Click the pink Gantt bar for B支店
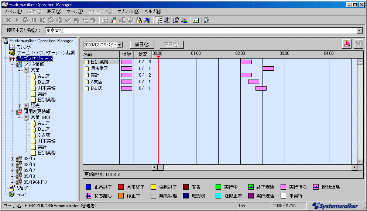 [x=261, y=88]
